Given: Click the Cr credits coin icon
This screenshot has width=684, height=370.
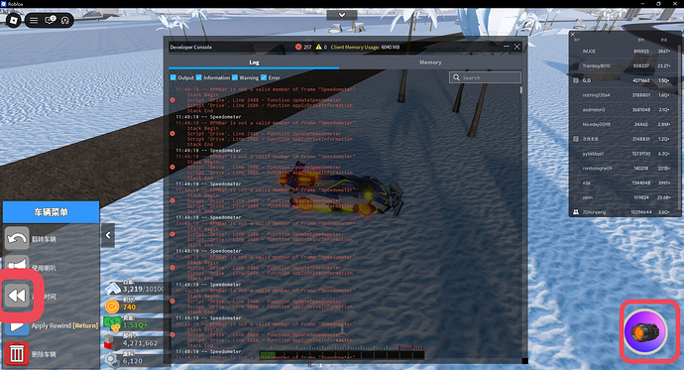Looking at the screenshot, I should (x=113, y=307).
